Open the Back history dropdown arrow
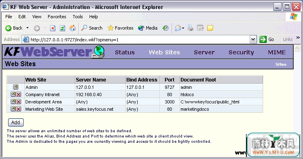The height and width of the screenshot is (159, 303). click(27, 28)
